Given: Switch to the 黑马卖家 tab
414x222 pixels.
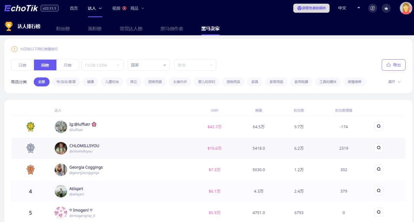Looking at the screenshot, I should point(210,29).
